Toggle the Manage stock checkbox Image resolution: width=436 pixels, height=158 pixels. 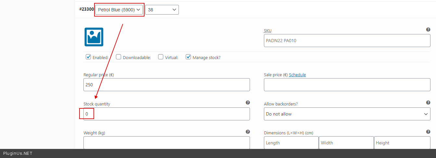[188, 57]
